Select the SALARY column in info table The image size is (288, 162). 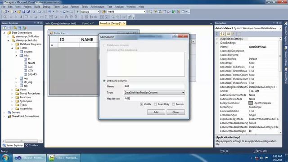pos(32,74)
